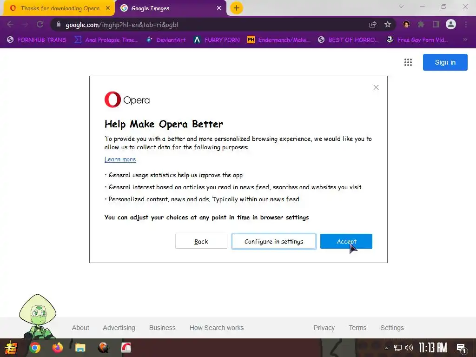Follow the Learn more link
The width and height of the screenshot is (476, 357).
tap(120, 159)
